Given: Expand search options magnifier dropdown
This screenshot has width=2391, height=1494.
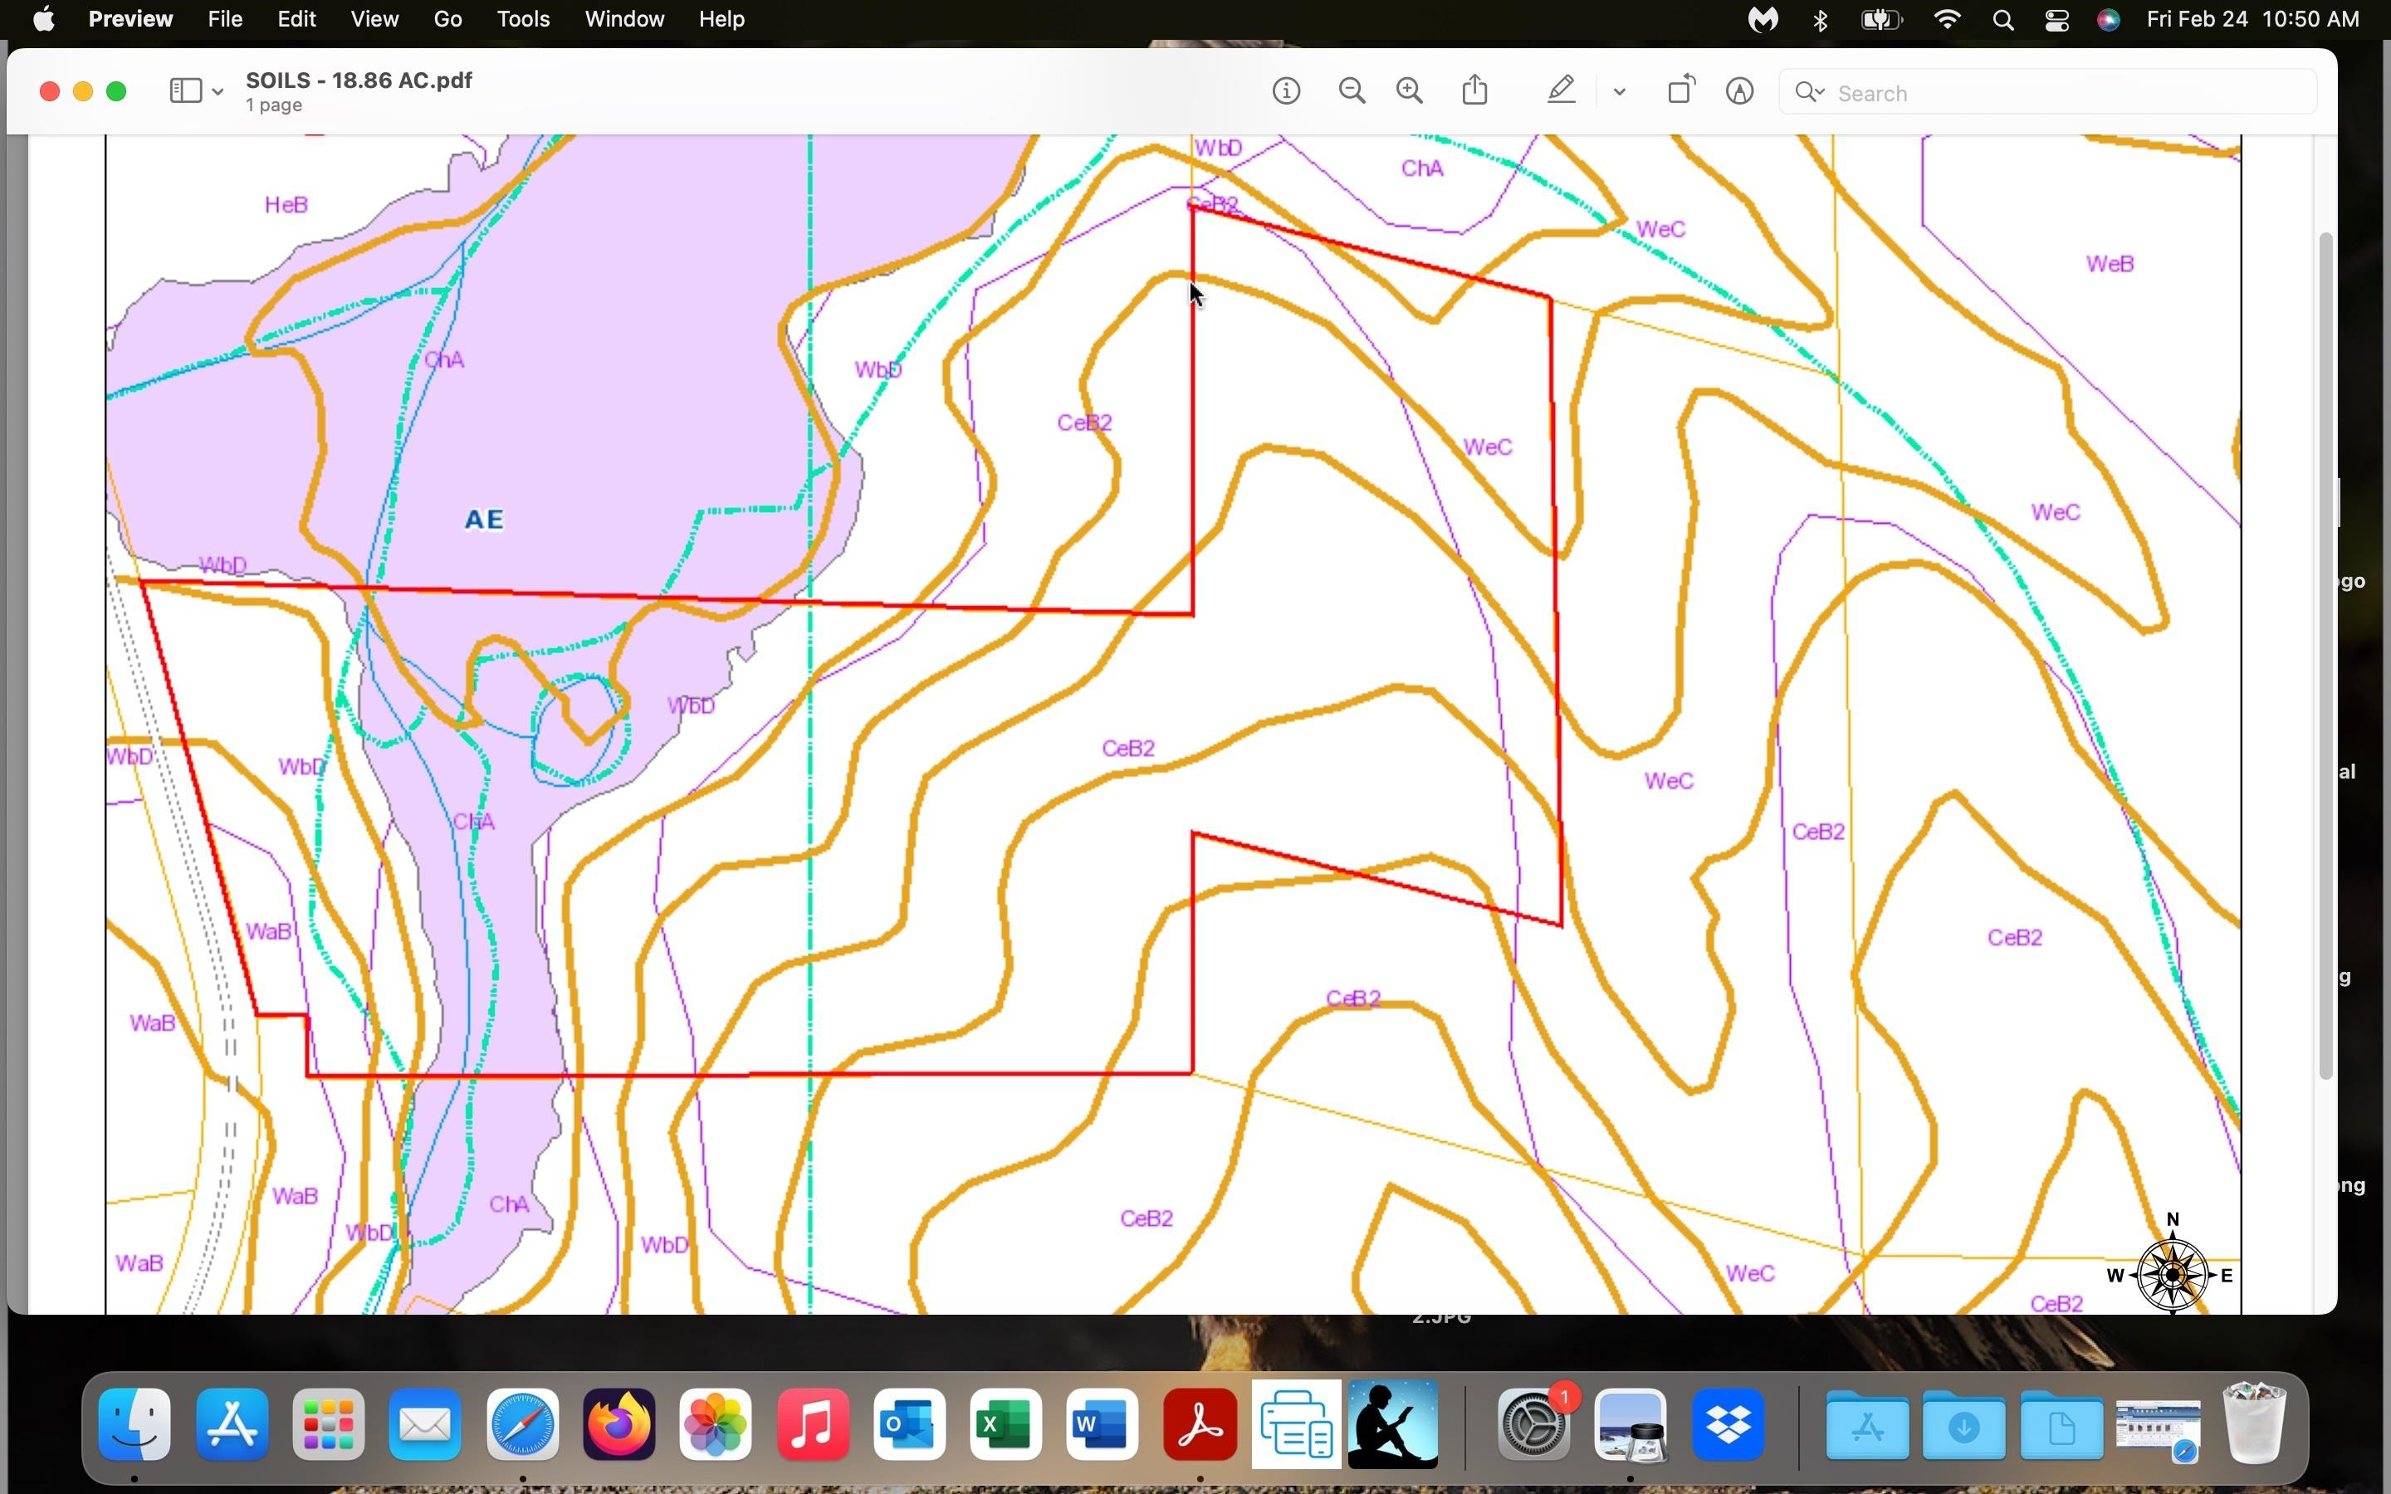Looking at the screenshot, I should (1810, 93).
